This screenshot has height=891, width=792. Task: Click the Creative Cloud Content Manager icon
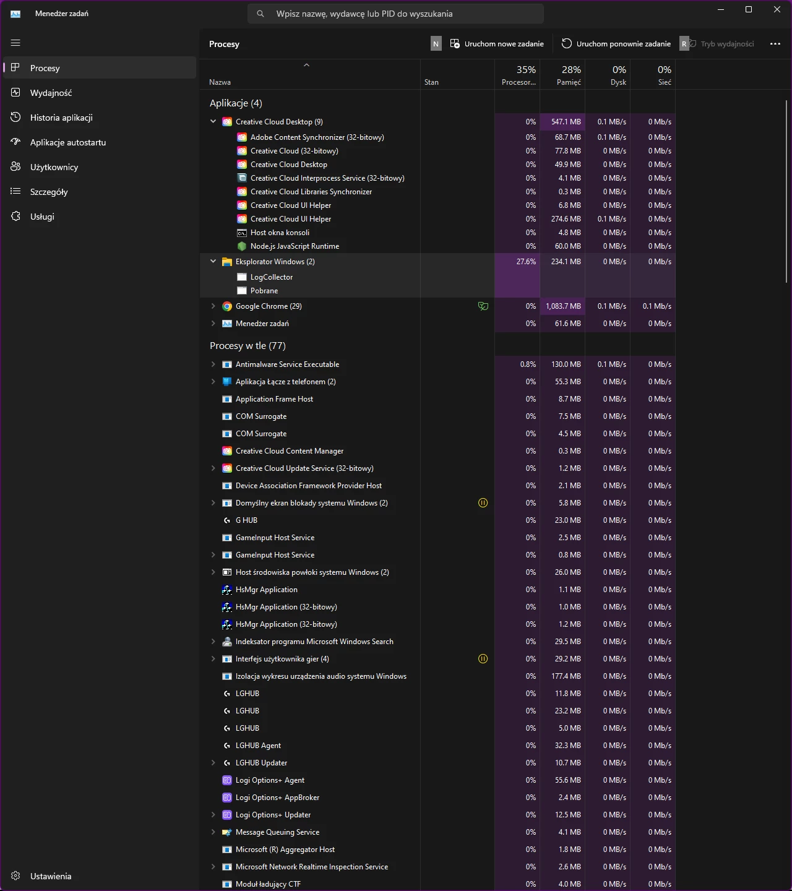[227, 451]
